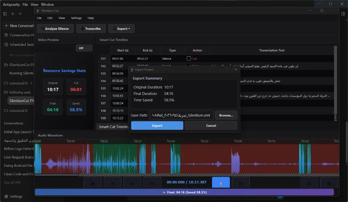Click the flag marker button

point(241,184)
